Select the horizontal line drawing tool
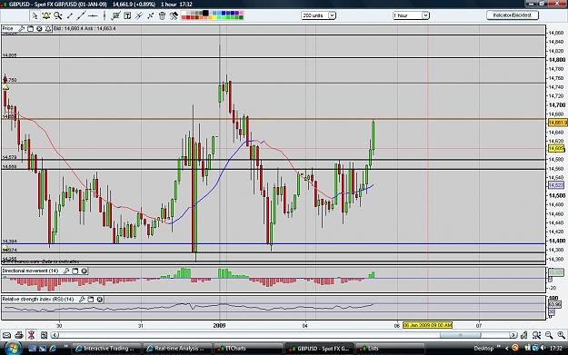 93,15
